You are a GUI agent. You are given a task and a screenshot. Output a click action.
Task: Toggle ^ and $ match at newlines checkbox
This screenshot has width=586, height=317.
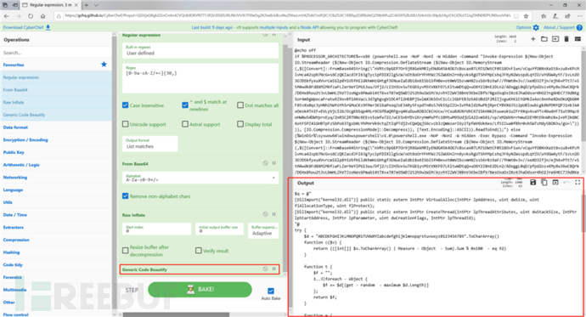tap(185, 105)
